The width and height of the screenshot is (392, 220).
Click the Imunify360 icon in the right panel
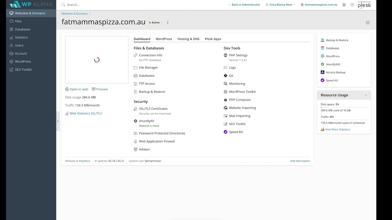click(x=322, y=64)
